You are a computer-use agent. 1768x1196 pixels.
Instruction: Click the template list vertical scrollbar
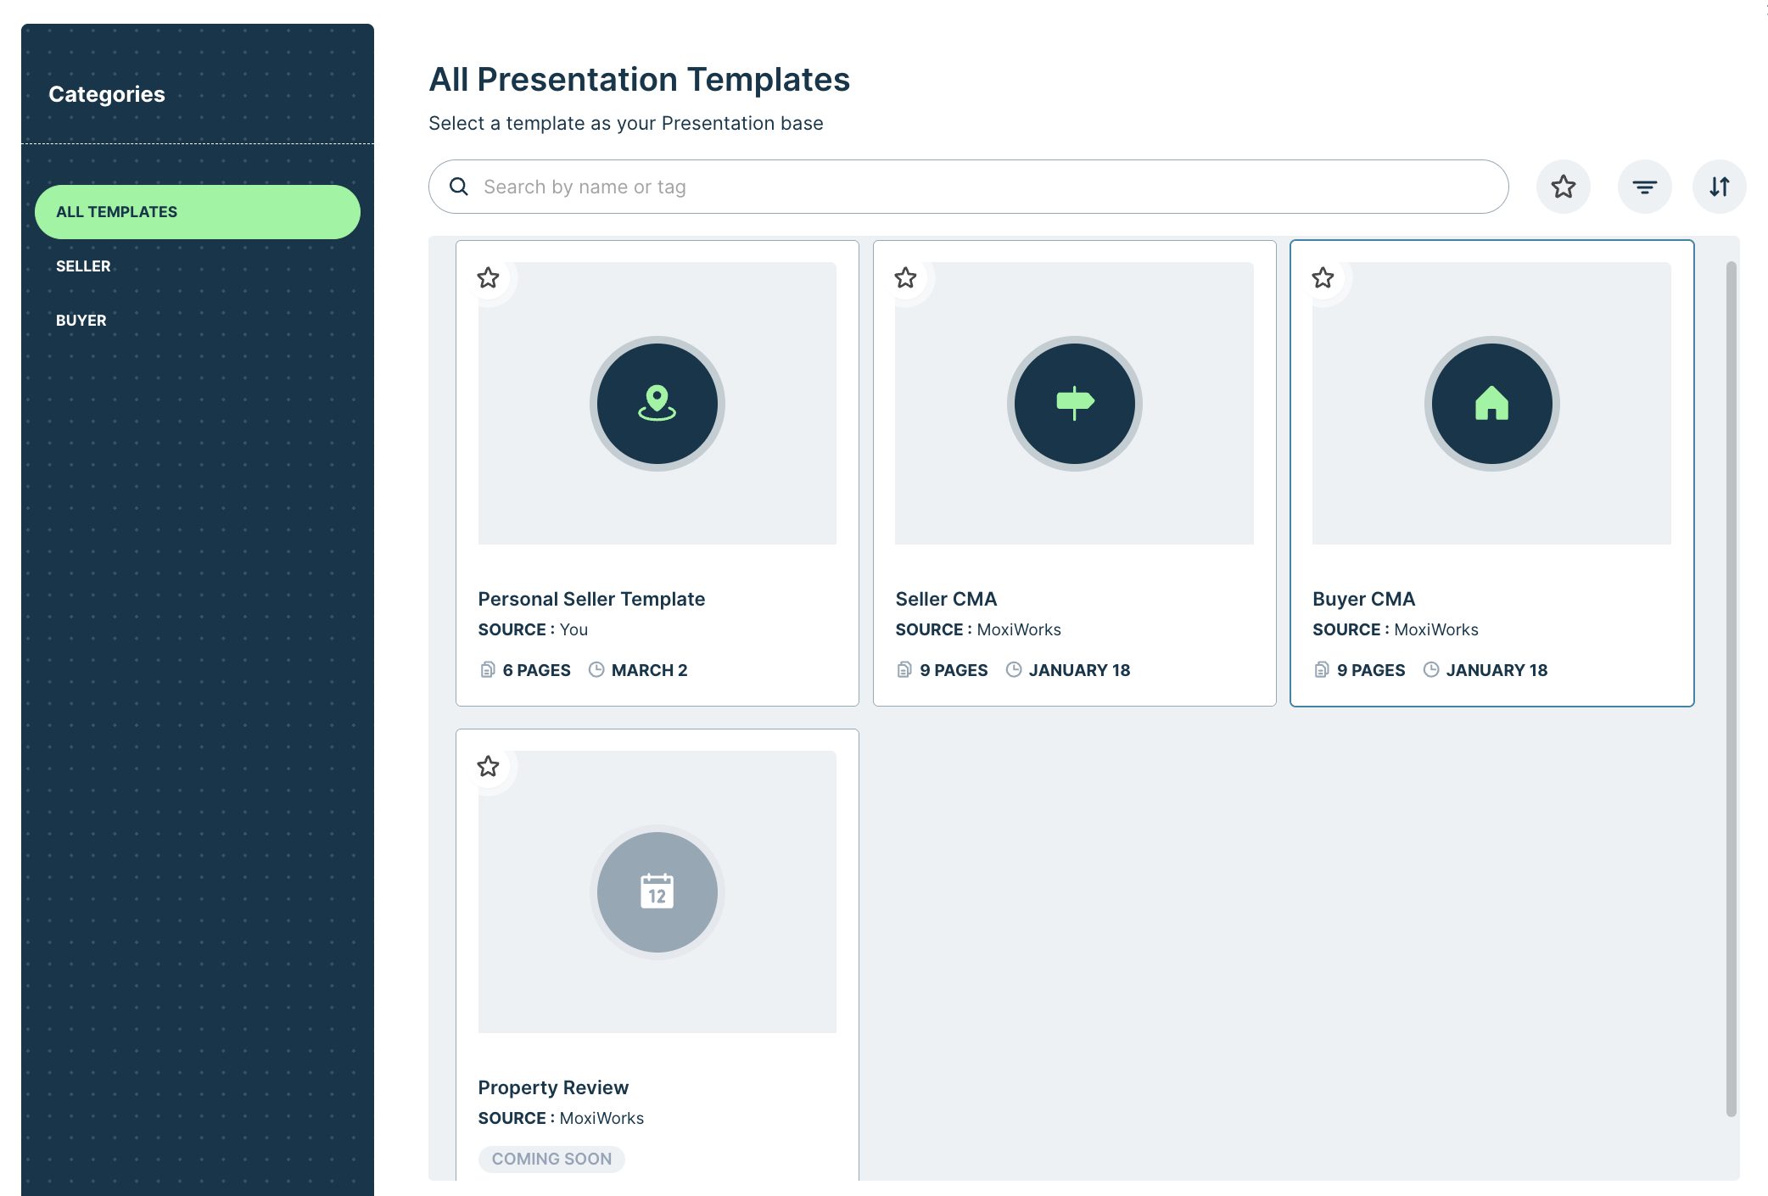(x=1731, y=687)
